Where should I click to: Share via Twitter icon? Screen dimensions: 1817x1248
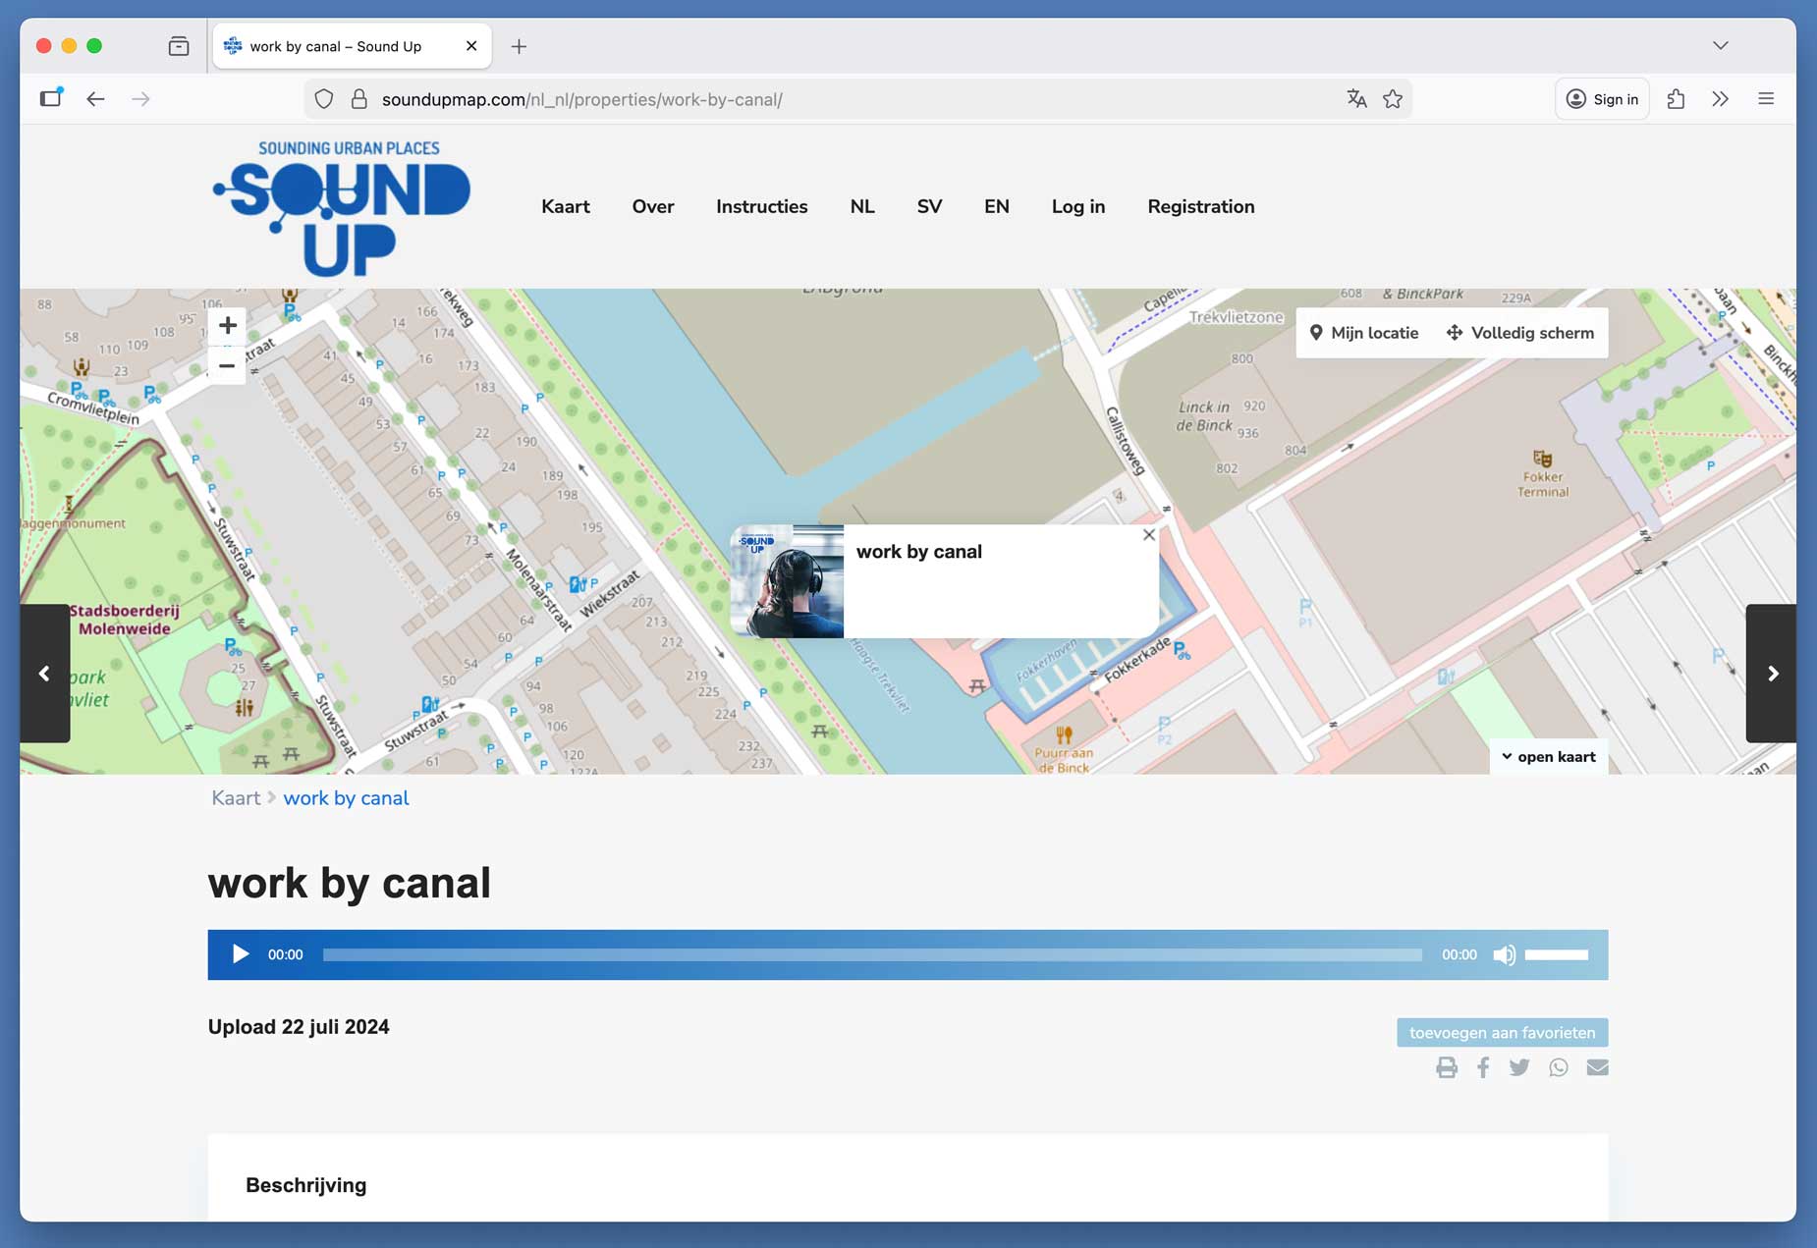pos(1519,1067)
